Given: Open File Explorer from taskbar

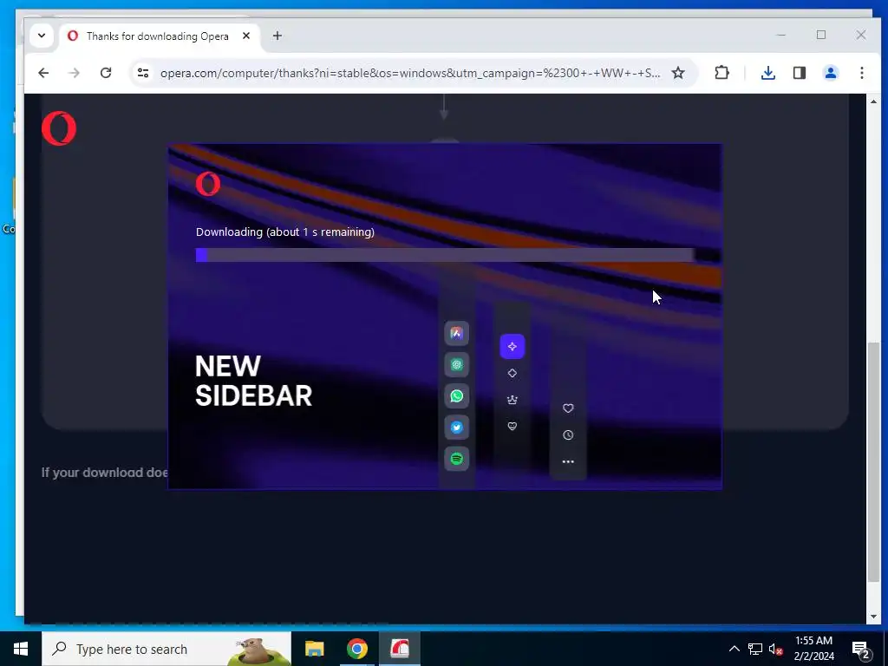Looking at the screenshot, I should pyautogui.click(x=314, y=649).
